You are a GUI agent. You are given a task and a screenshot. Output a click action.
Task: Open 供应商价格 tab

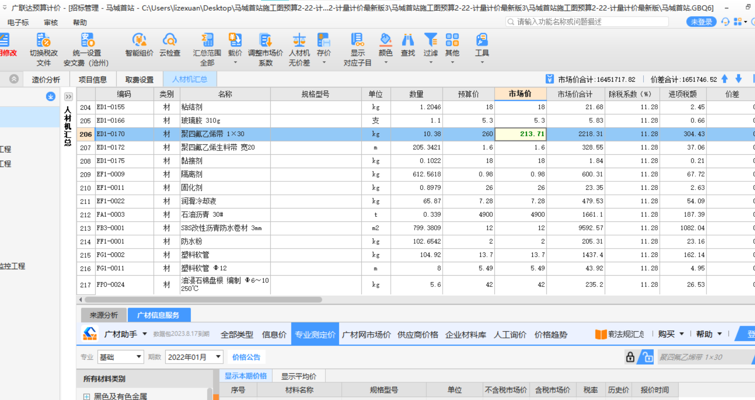click(417, 335)
